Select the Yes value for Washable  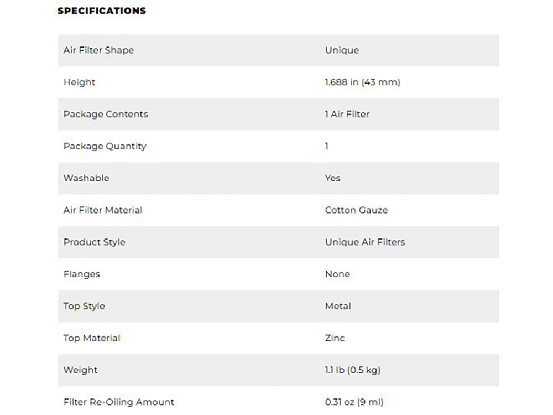pos(332,178)
